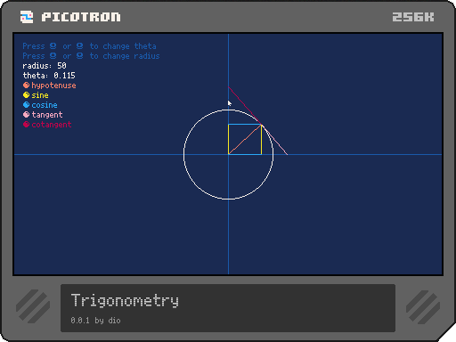Click the first button glyph in the radius hint
Image resolution: width=456 pixels, height=342 pixels.
53,56
